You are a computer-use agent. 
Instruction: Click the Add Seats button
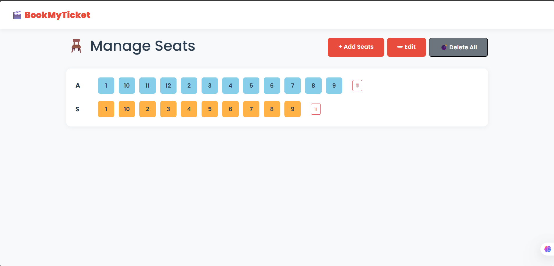coord(356,47)
